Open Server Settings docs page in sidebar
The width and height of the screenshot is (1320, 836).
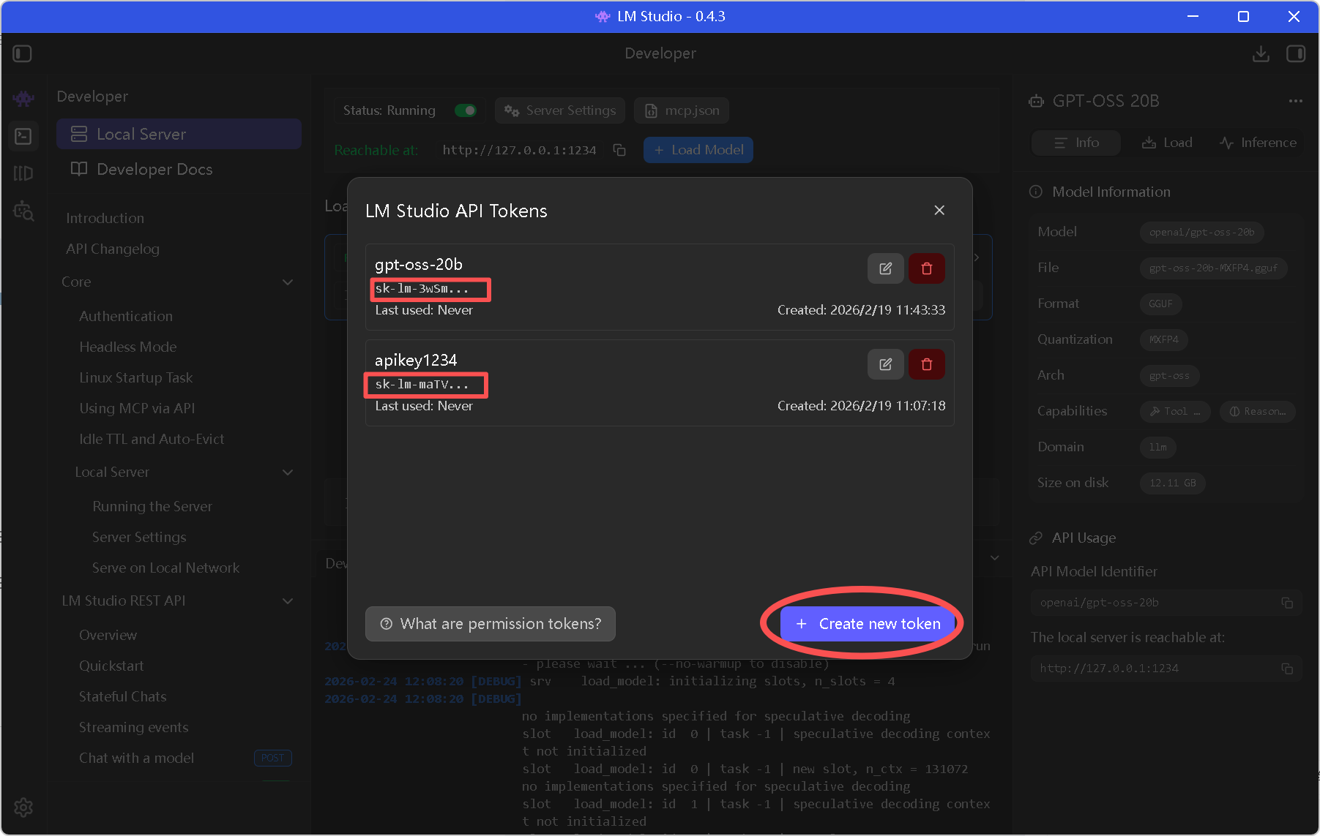tap(139, 537)
